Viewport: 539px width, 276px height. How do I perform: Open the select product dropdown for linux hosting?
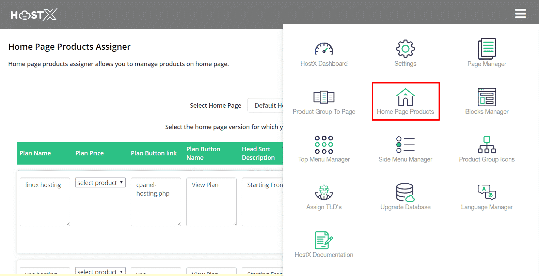pos(100,183)
